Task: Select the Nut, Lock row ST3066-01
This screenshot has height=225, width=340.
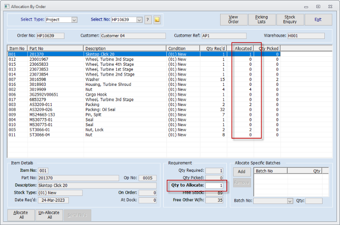Action: [144, 130]
